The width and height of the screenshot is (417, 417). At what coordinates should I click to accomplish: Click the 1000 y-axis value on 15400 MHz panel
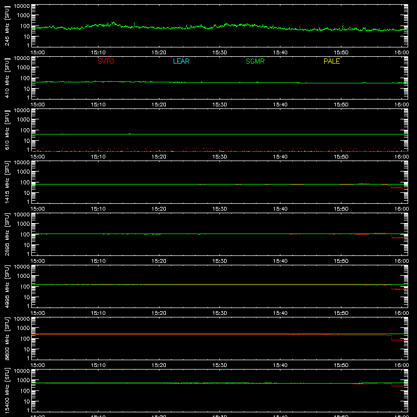23,380
